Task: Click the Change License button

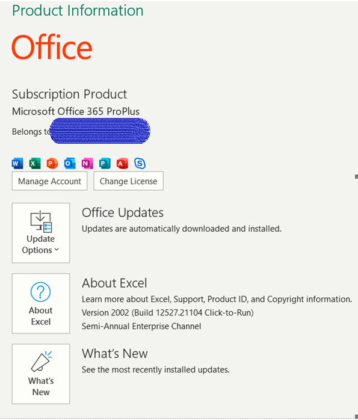Action: pyautogui.click(x=129, y=181)
